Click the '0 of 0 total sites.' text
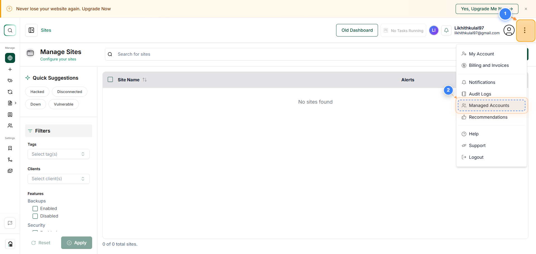Screen dimensions: 536x254 click(x=120, y=244)
